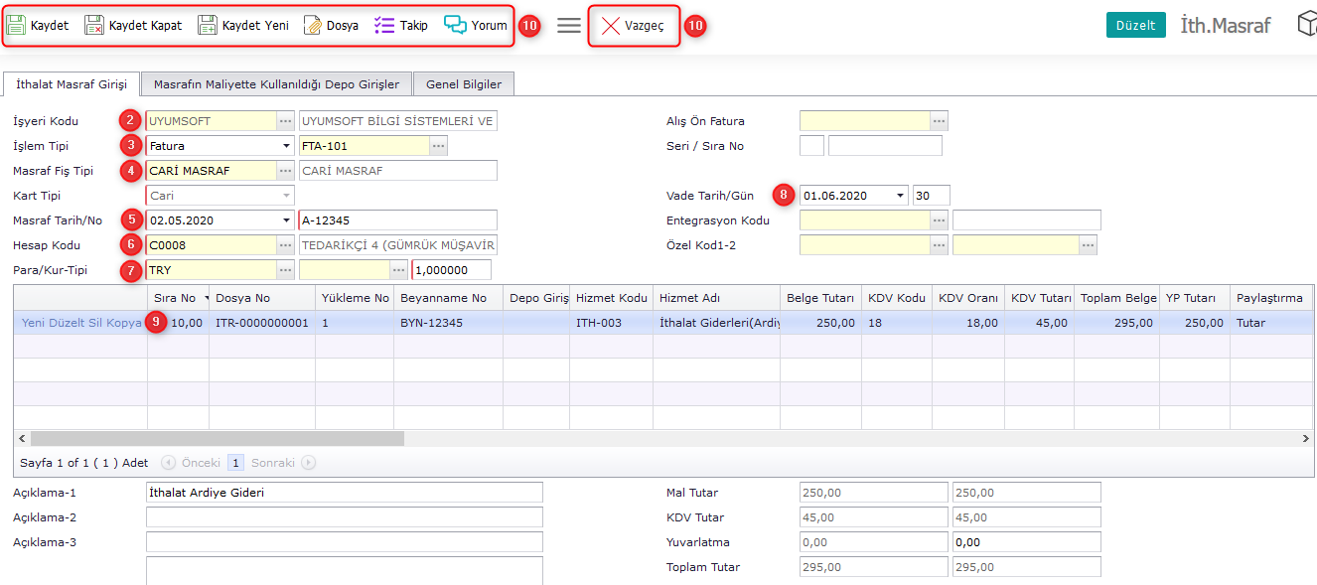The image size is (1317, 585).
Task: Click the lookup ellipsis next to Hesap Kodu
Action: [x=286, y=245]
